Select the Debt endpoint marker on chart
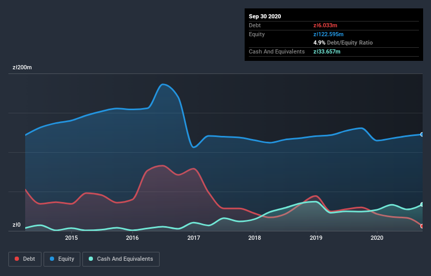The image size is (431, 276). [x=422, y=226]
